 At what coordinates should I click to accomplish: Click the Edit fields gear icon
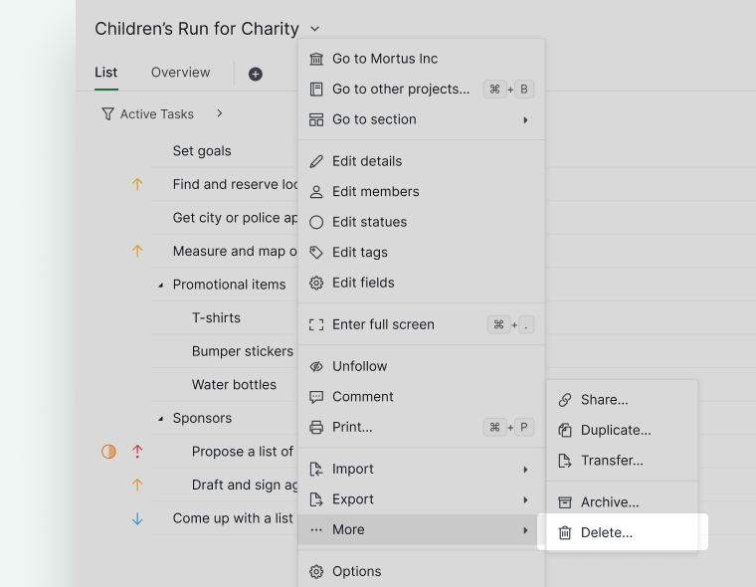[316, 284]
